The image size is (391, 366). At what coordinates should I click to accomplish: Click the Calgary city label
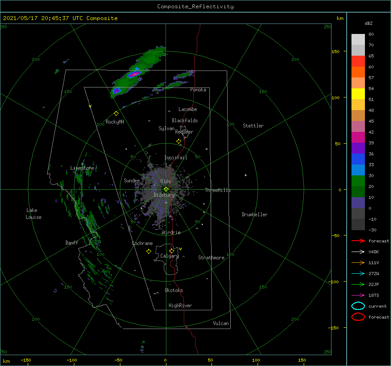(169, 256)
